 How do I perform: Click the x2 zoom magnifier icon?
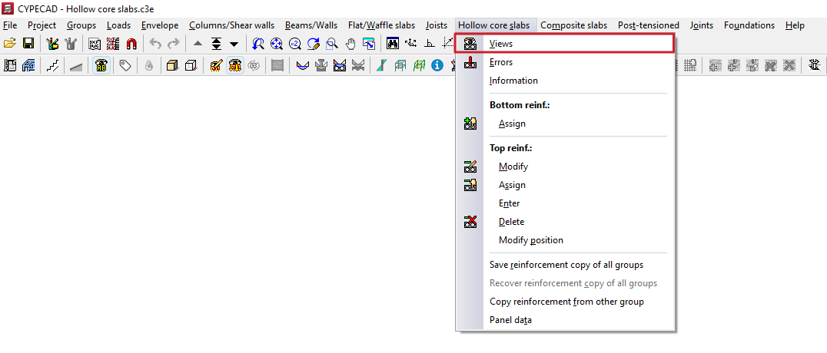(x=295, y=44)
